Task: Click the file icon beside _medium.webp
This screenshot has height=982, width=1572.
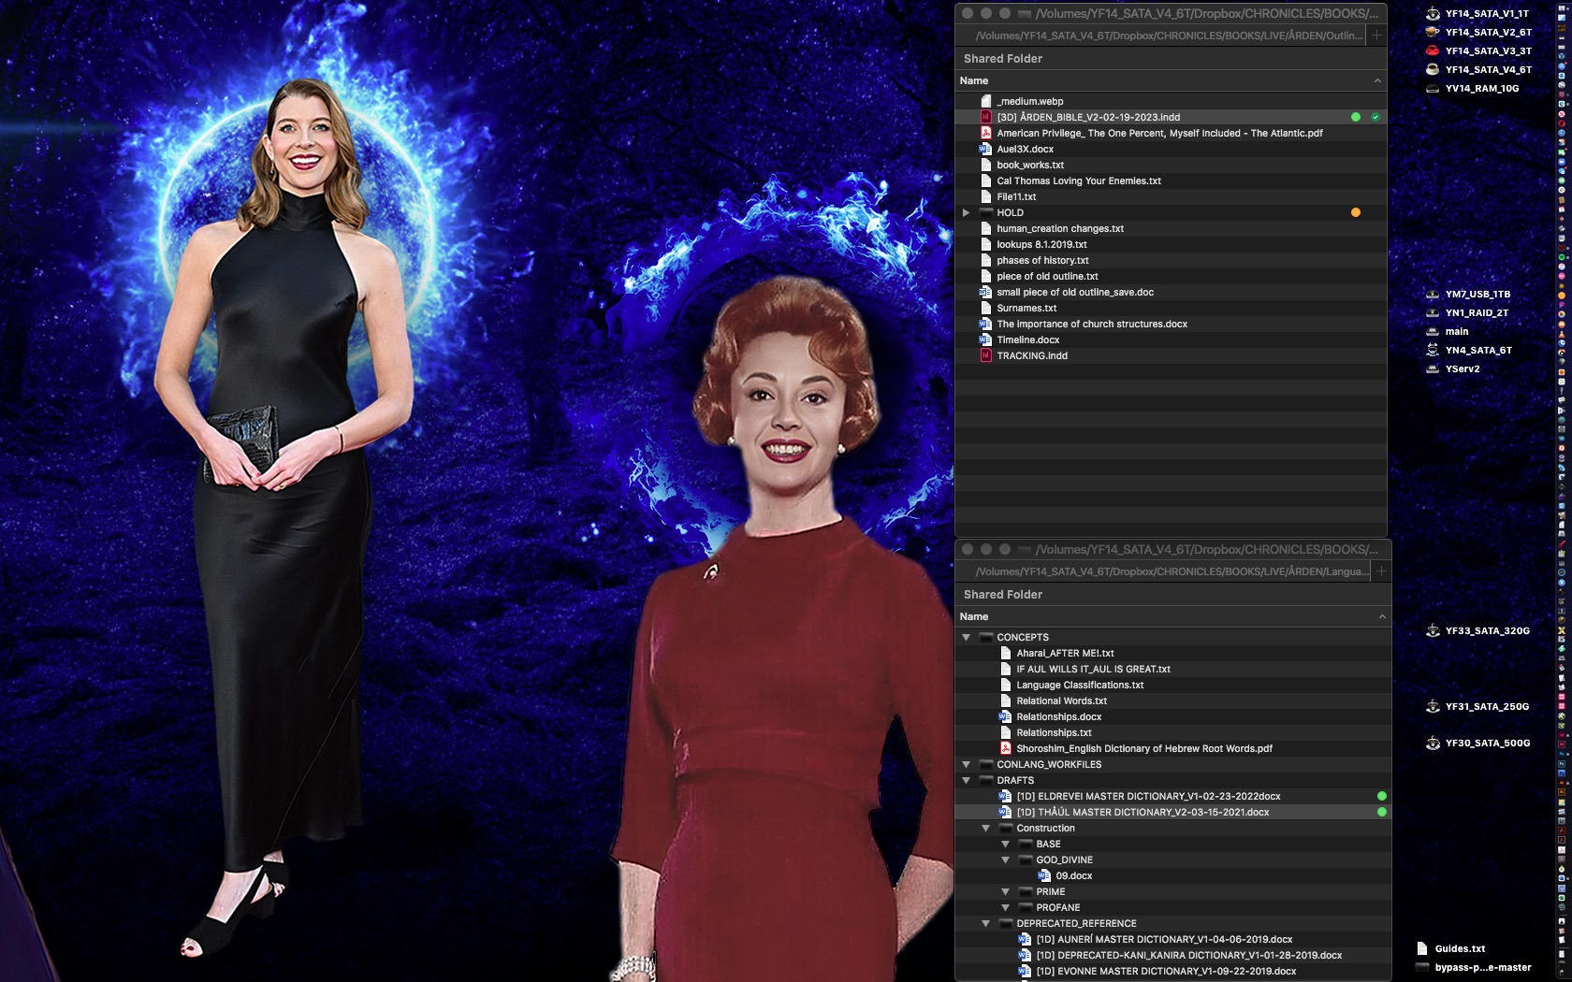Action: click(985, 101)
